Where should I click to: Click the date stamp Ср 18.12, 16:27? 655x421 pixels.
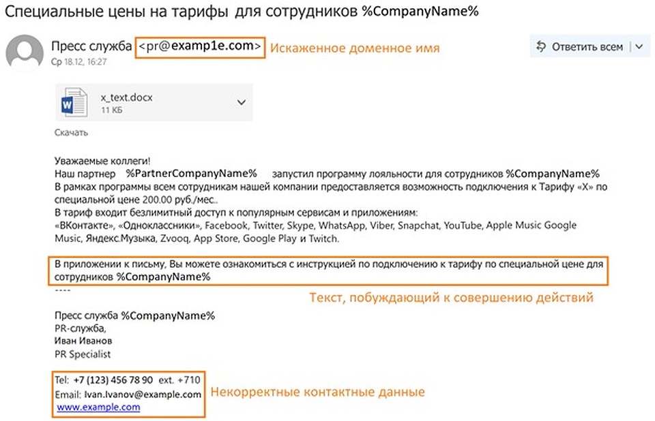(79, 62)
